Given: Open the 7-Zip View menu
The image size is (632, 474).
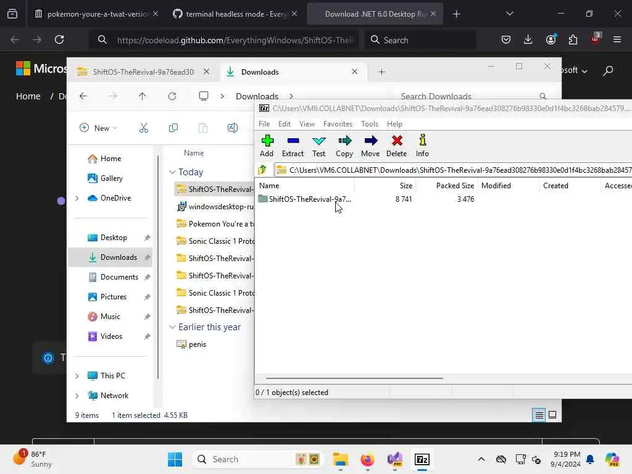Looking at the screenshot, I should click(x=307, y=123).
